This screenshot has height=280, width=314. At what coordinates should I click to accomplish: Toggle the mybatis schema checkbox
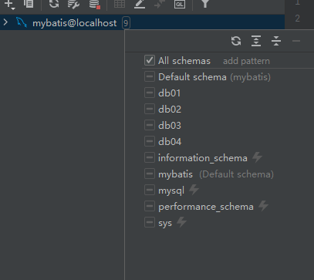pyautogui.click(x=150, y=174)
